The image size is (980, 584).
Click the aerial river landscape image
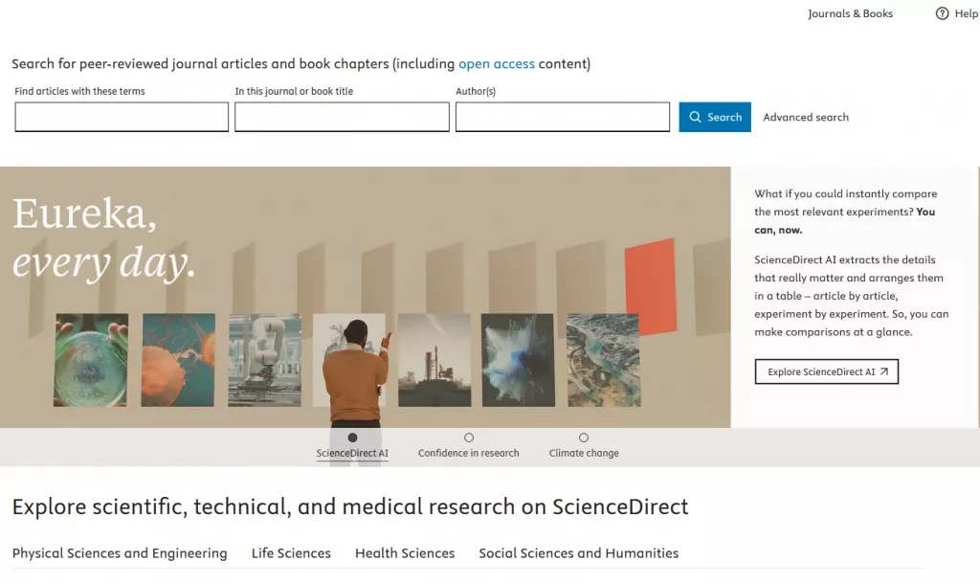pos(604,360)
